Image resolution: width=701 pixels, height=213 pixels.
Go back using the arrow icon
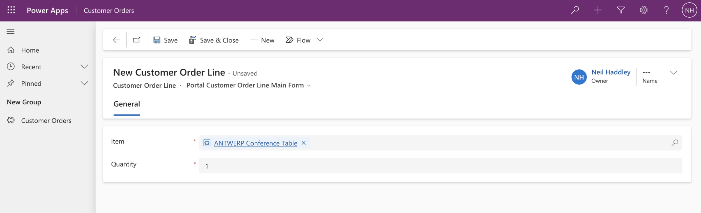click(x=116, y=40)
